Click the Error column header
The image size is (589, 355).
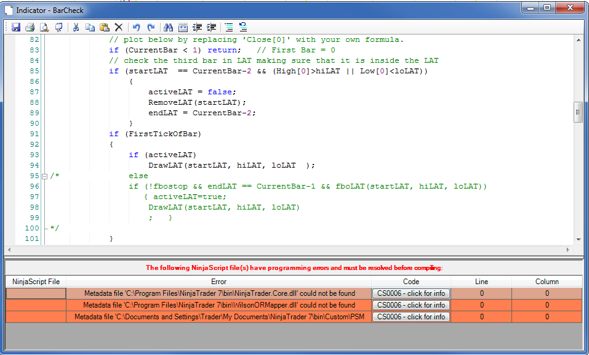coord(218,282)
